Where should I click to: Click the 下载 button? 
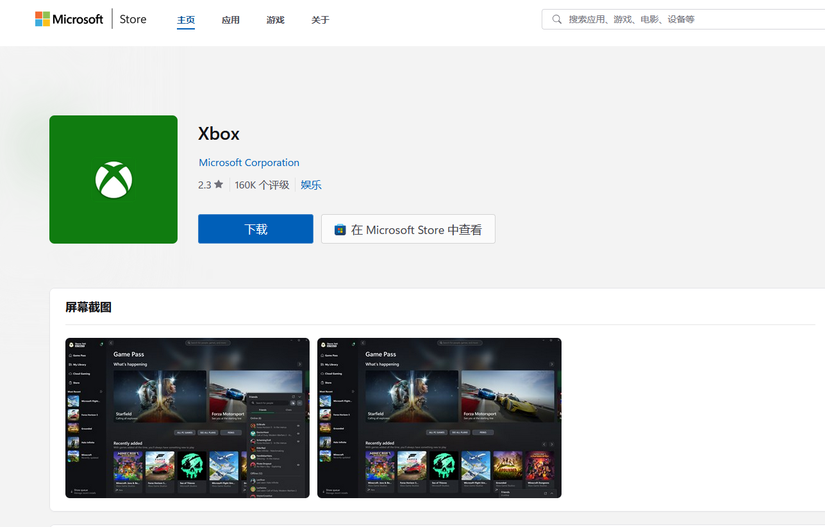coord(255,228)
